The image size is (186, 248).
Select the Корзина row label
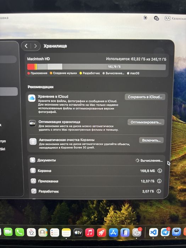(x=44, y=171)
